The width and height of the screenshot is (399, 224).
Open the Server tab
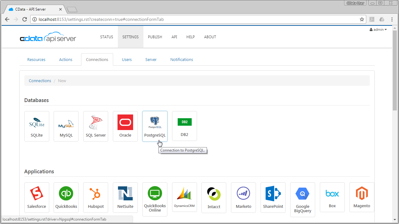tap(151, 59)
